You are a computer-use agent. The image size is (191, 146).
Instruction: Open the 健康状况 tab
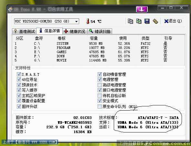click(x=75, y=31)
